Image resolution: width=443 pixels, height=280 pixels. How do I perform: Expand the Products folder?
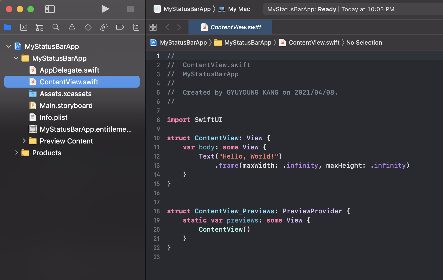(x=16, y=153)
